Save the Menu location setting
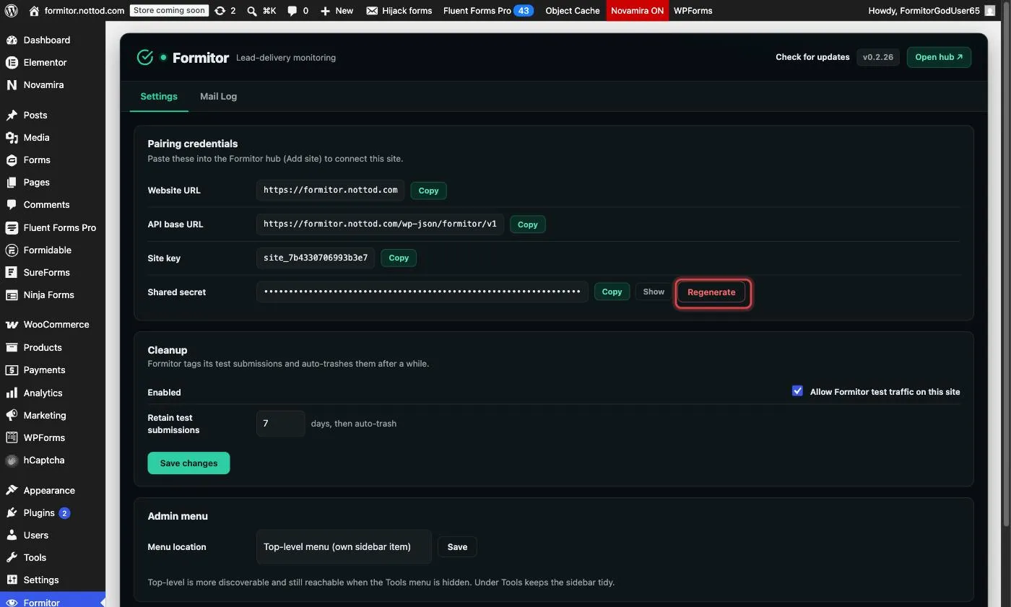 point(457,546)
